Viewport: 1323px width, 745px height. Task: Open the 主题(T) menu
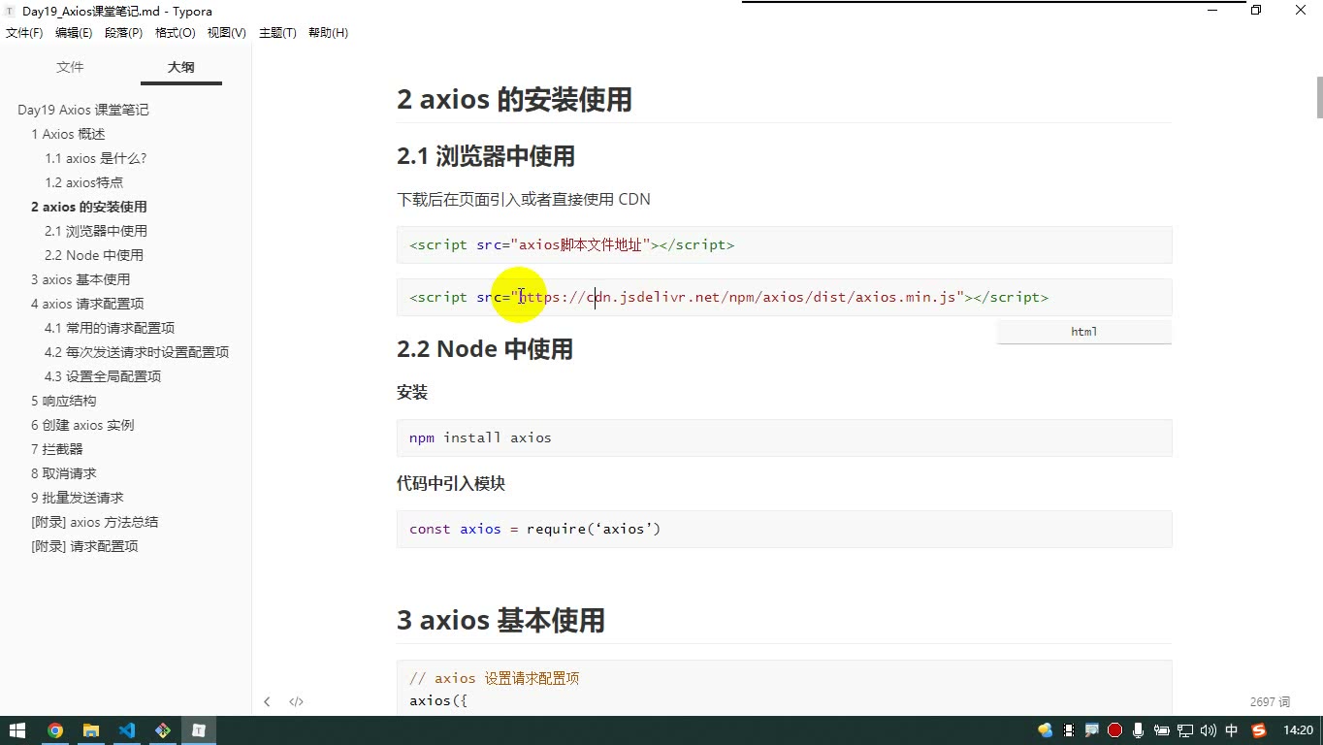coord(277,33)
